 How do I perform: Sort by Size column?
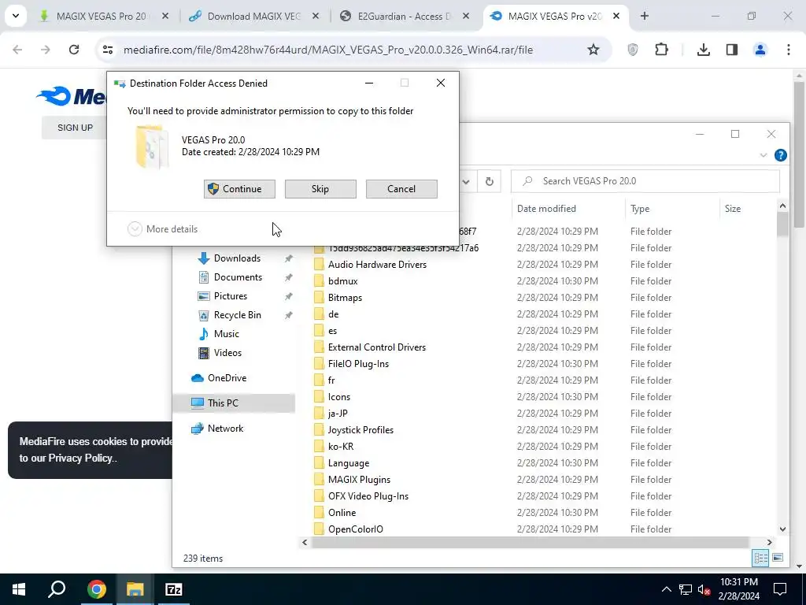pos(733,208)
